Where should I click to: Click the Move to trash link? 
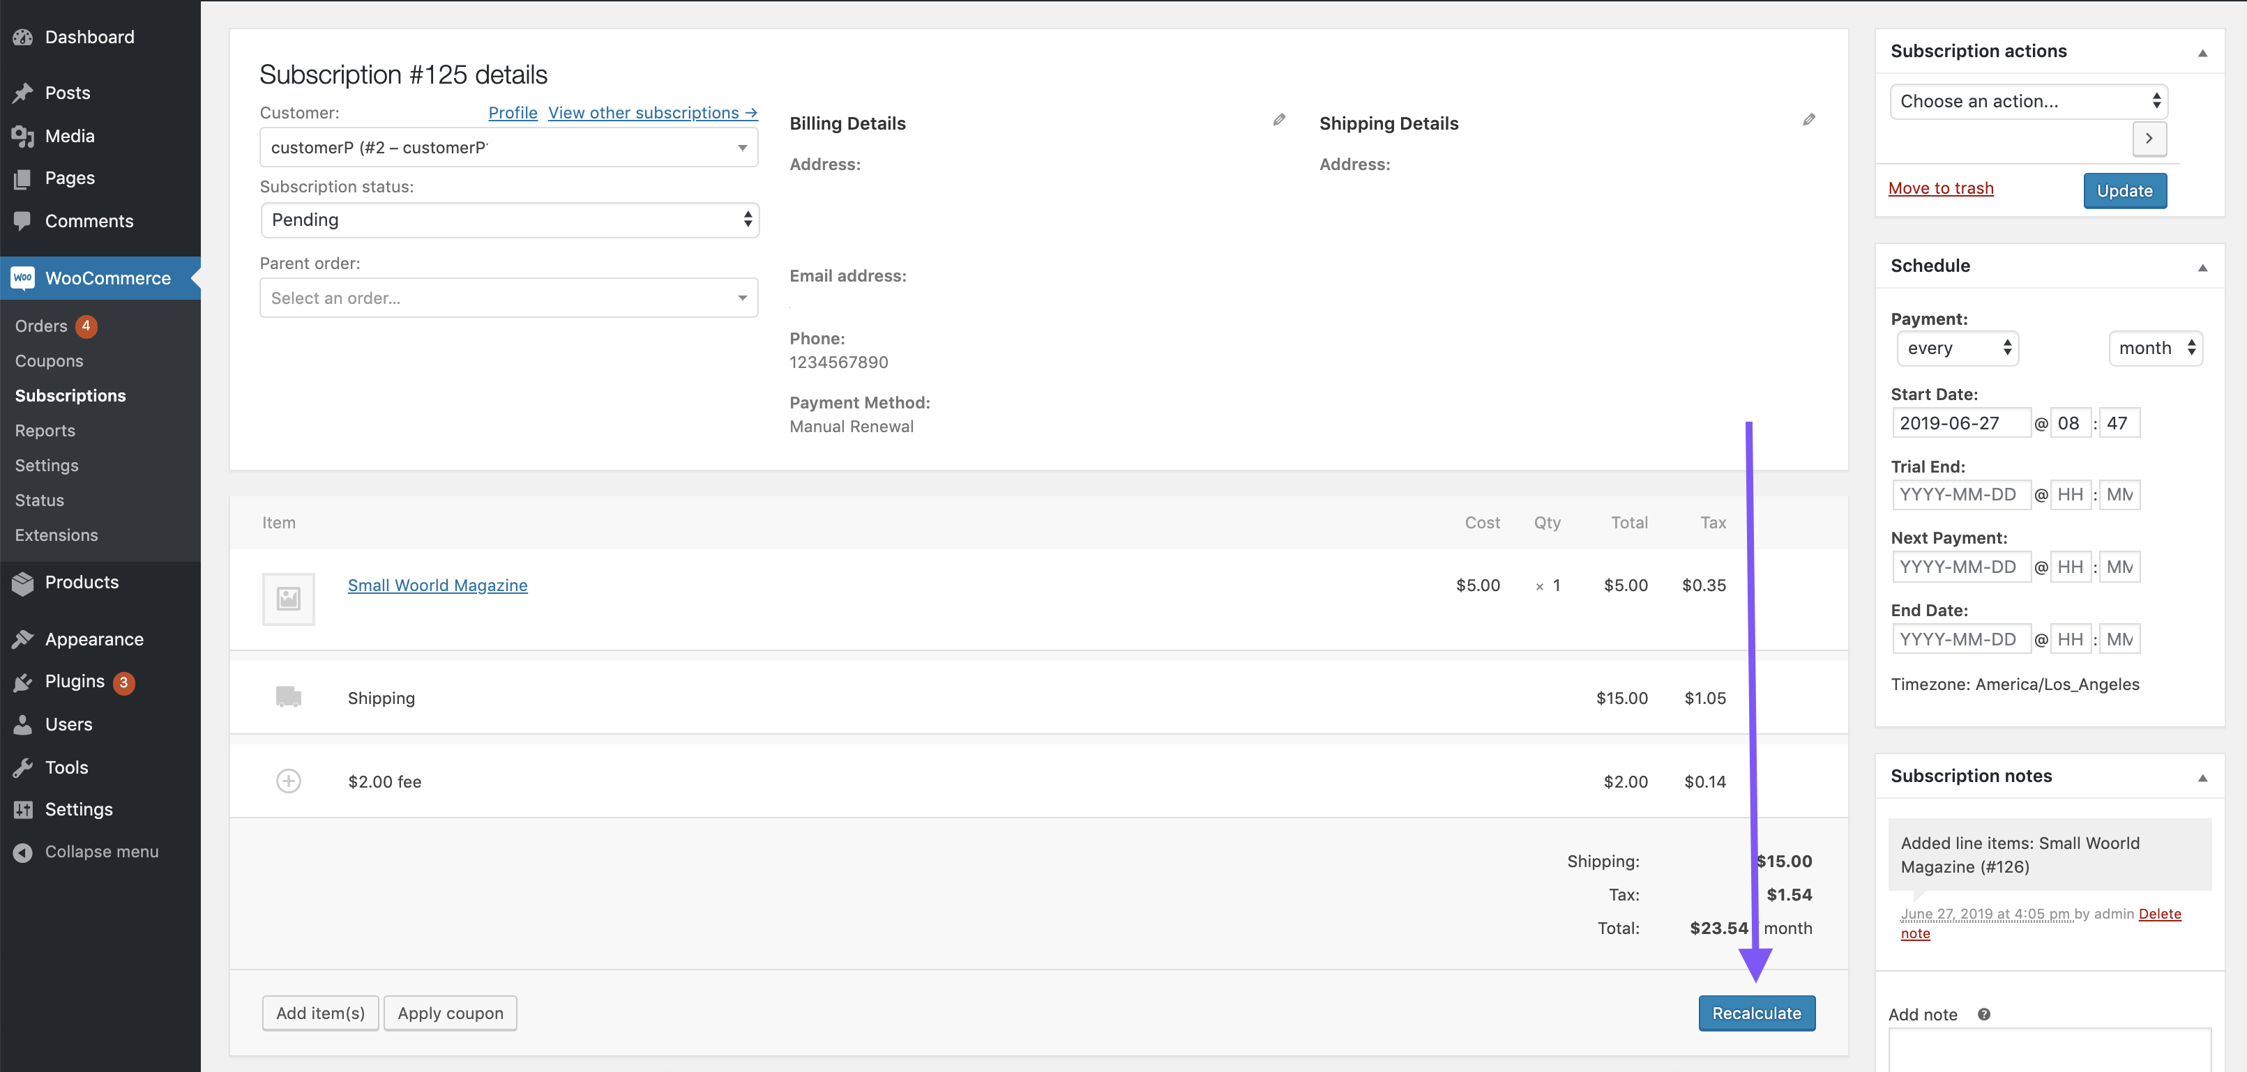[1940, 187]
